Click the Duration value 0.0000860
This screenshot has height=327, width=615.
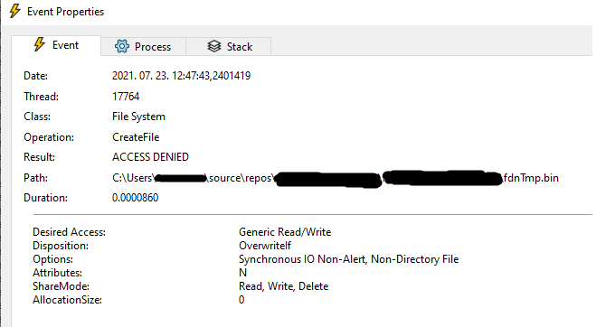[x=136, y=198]
